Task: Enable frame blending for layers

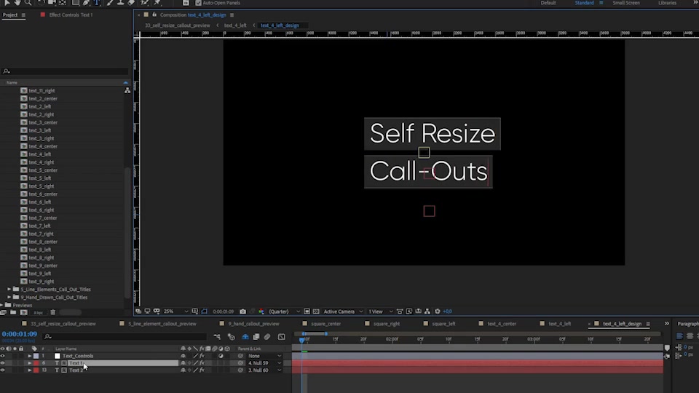Action: click(x=256, y=337)
